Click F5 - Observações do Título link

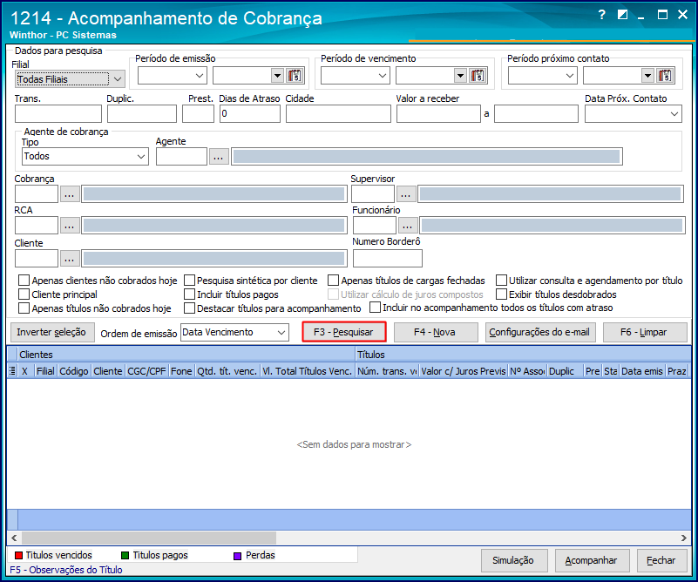[66, 570]
